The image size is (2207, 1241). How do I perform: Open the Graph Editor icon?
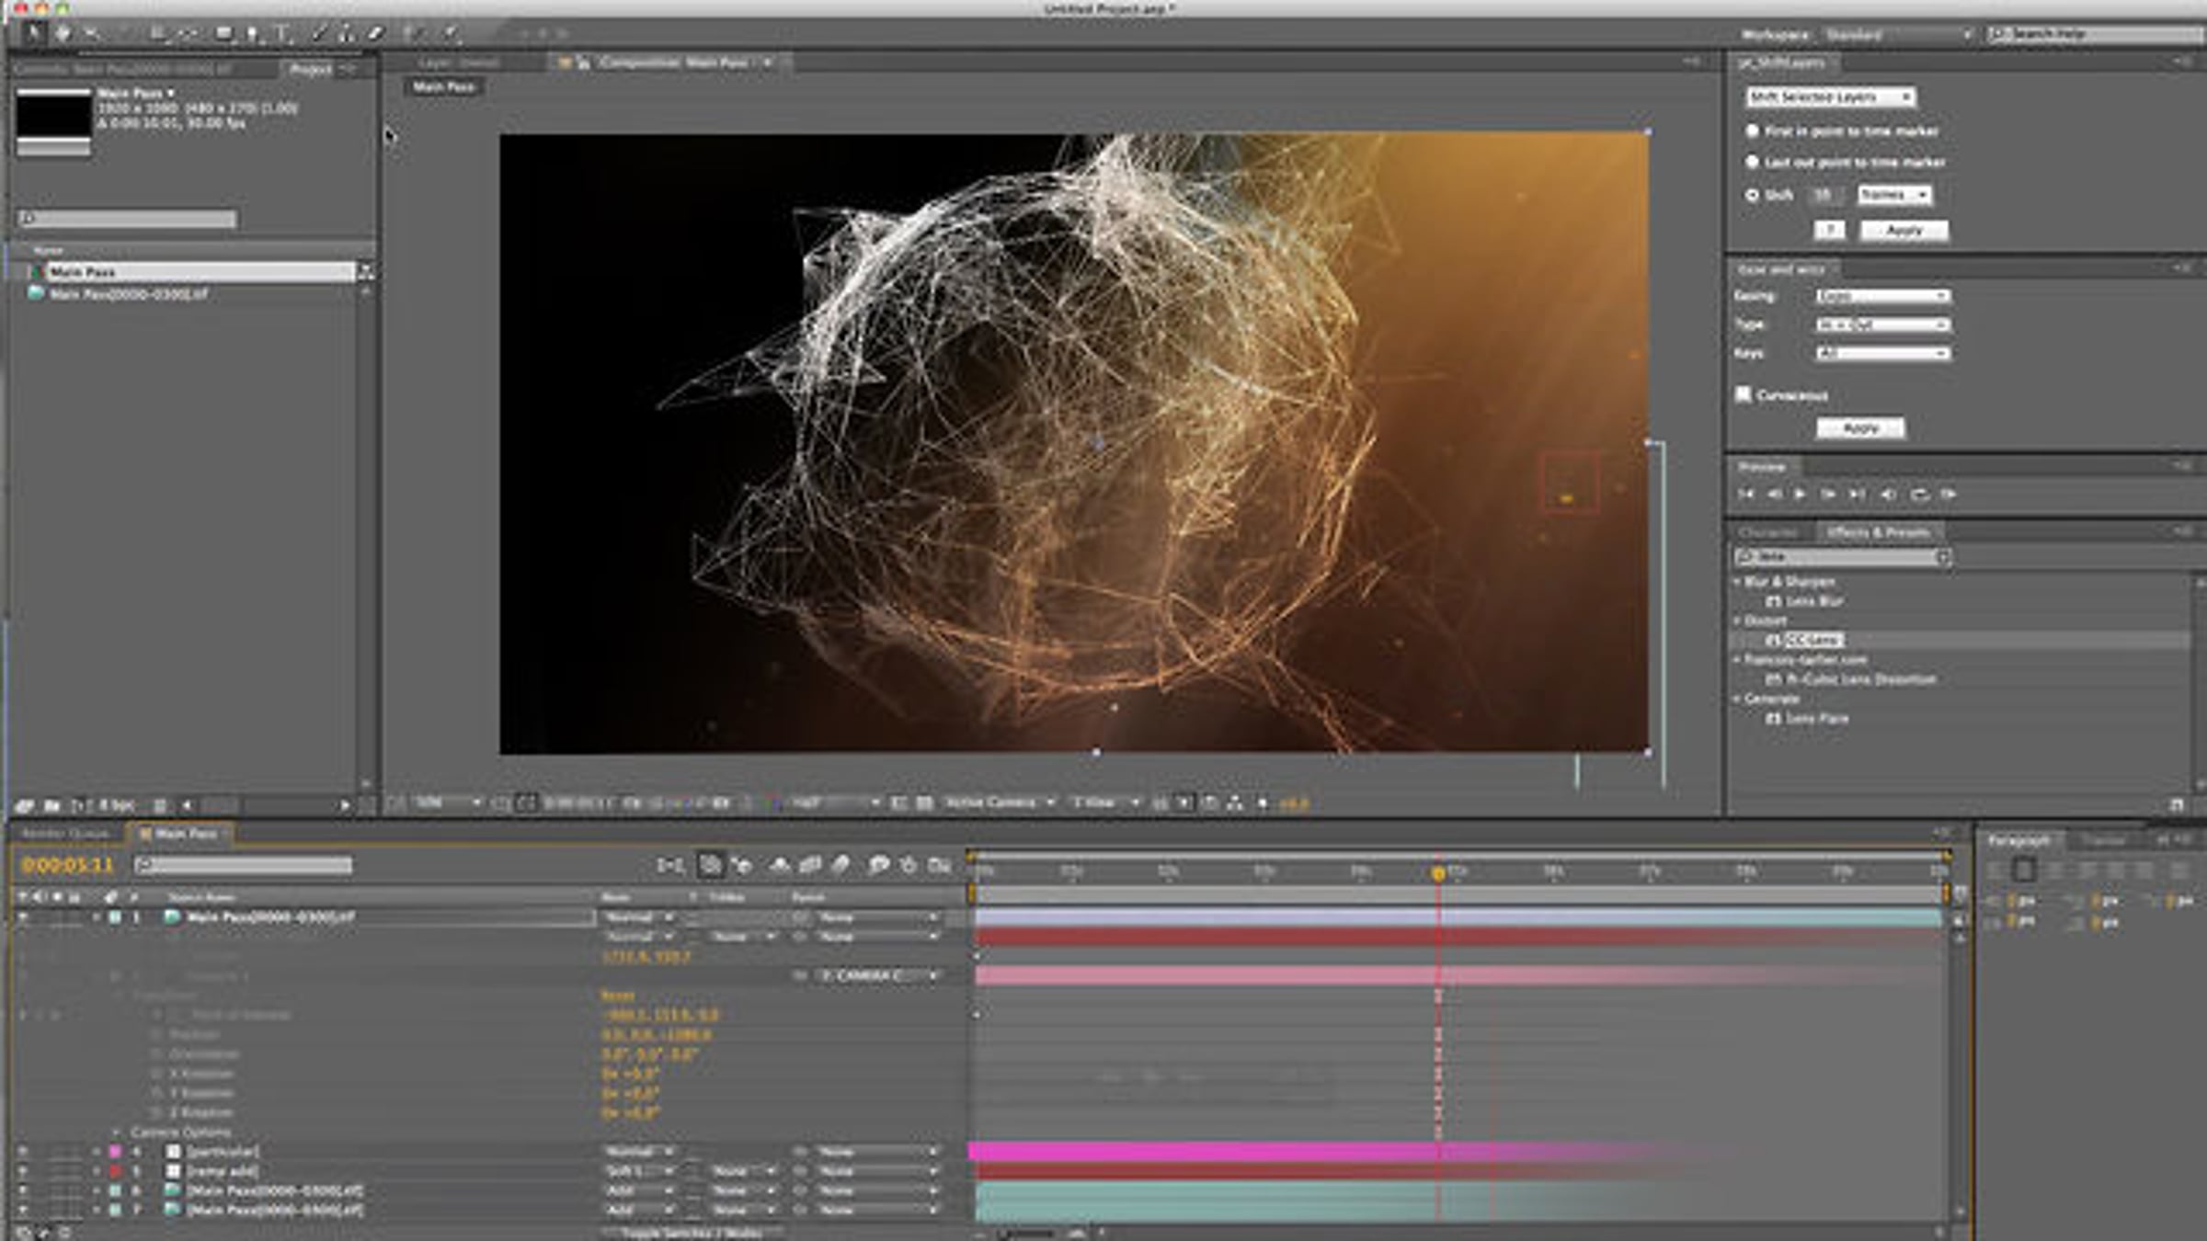pyautogui.click(x=939, y=865)
